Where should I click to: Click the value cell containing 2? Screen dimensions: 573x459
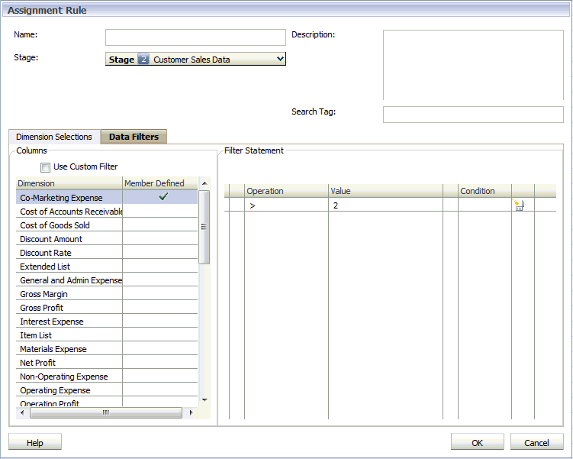click(385, 205)
